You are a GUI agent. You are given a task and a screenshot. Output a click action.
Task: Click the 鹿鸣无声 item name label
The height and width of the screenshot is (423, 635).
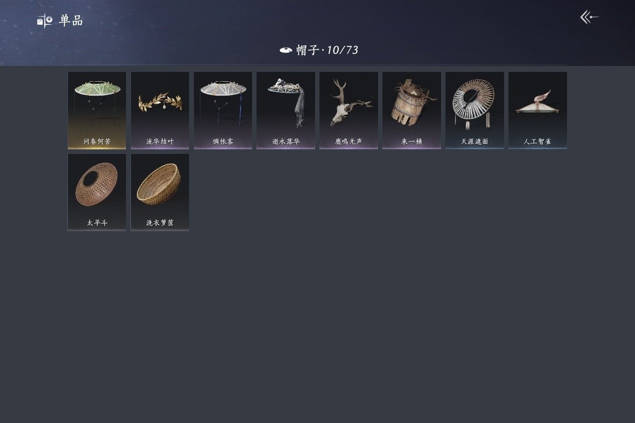coord(349,142)
